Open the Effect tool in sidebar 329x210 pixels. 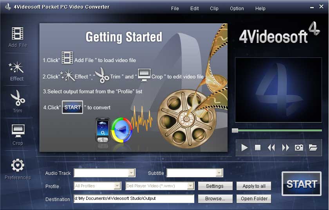coord(17,68)
